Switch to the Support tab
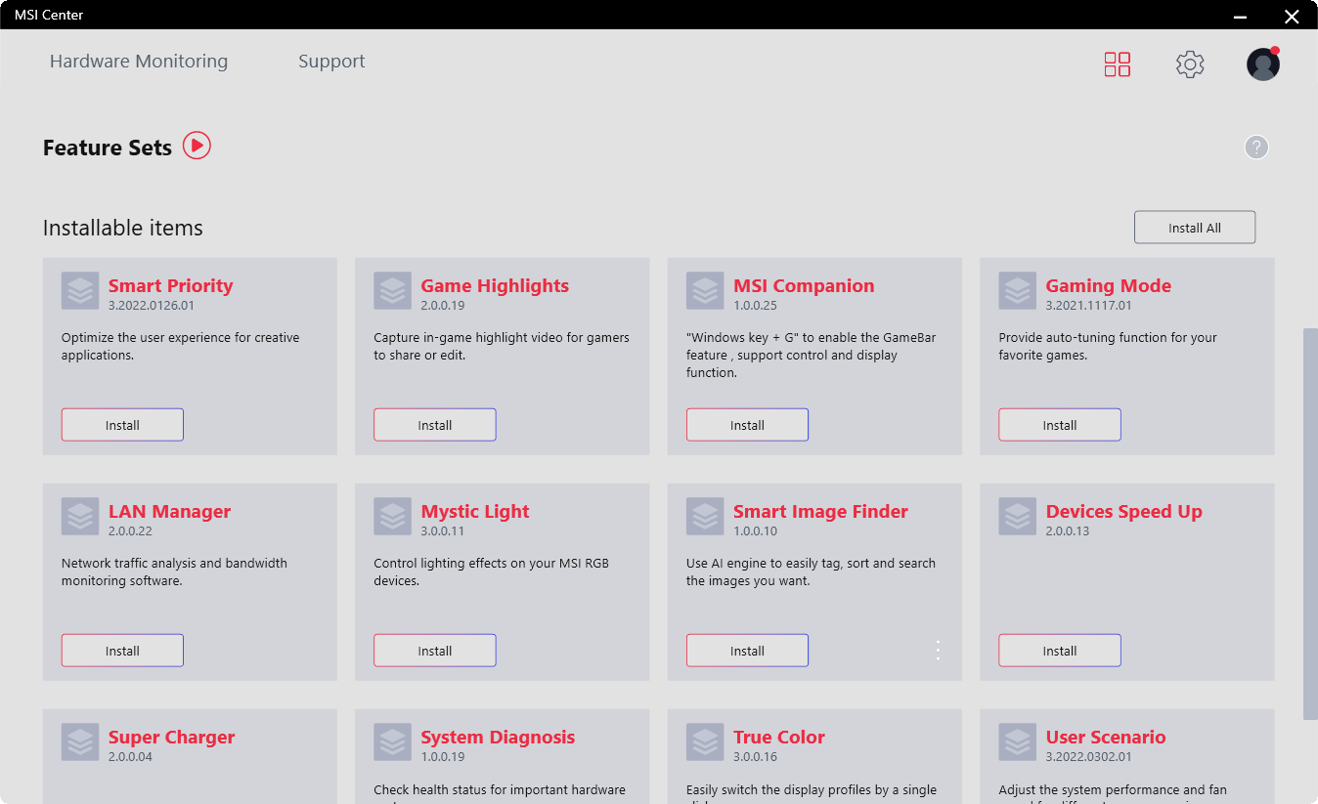This screenshot has height=804, width=1318. [x=331, y=62]
